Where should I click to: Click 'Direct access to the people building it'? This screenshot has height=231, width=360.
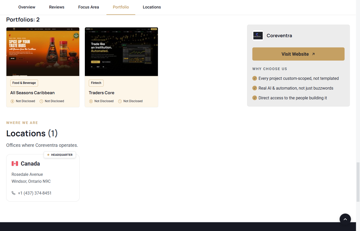click(x=293, y=98)
